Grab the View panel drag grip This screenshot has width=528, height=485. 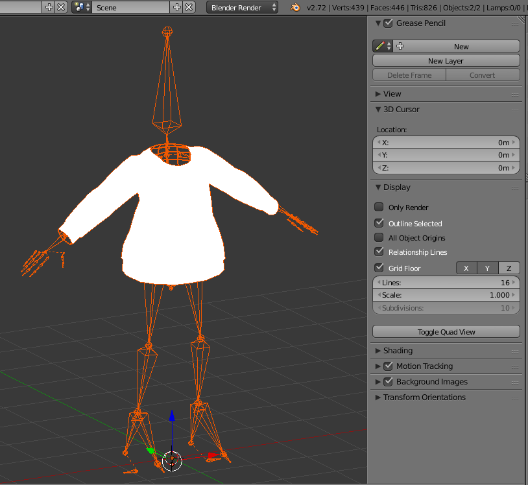(515, 95)
